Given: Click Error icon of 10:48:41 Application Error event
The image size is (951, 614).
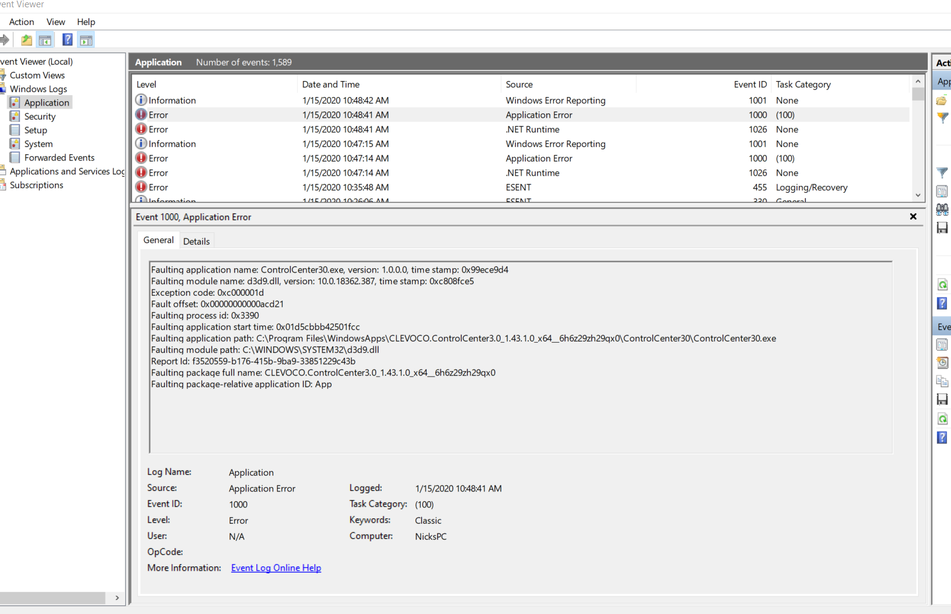Looking at the screenshot, I should (x=141, y=115).
